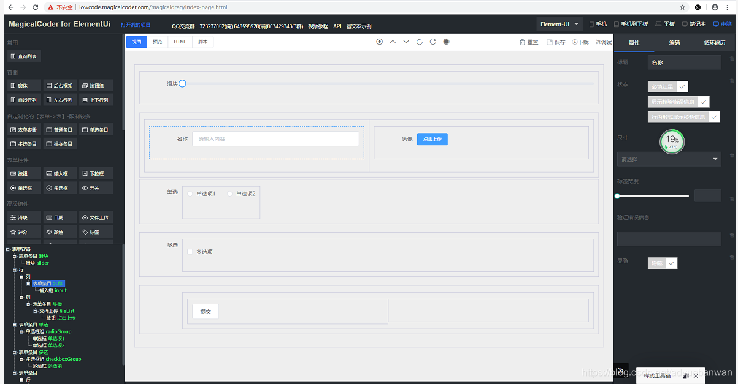This screenshot has width=738, height=384.
Task: Open the 循环遍历 tab in the properties panel
Action: pos(714,43)
